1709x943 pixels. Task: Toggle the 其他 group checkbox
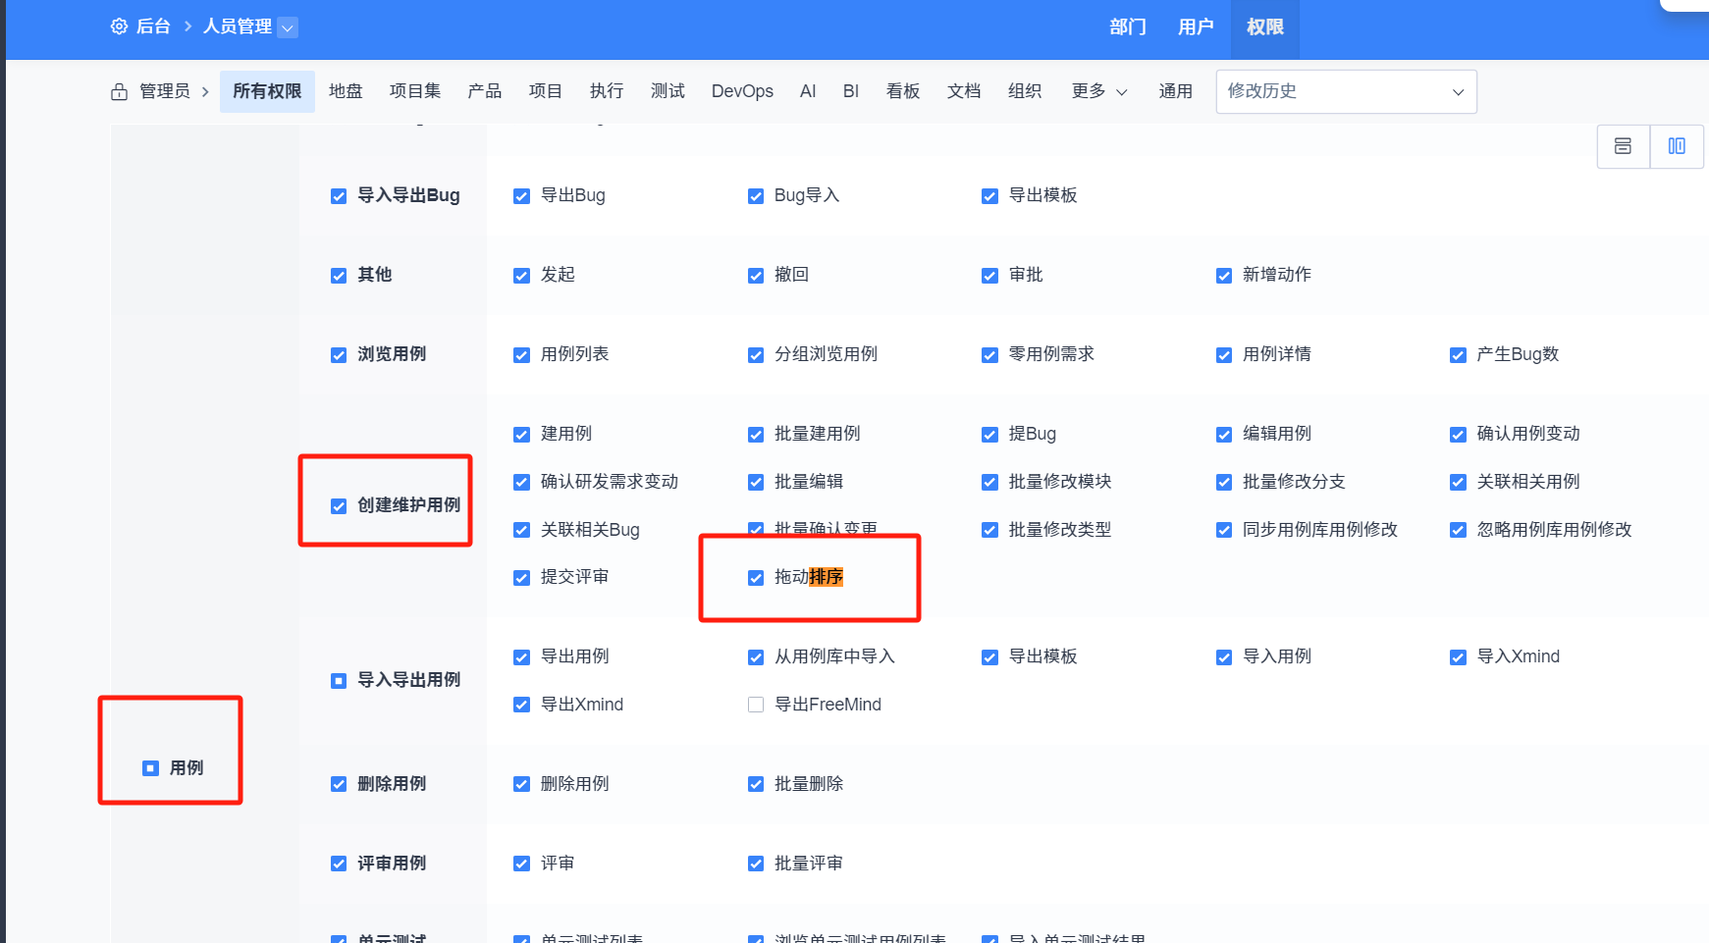pos(339,276)
